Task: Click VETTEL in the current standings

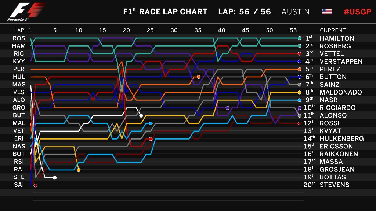Action: (x=332, y=53)
